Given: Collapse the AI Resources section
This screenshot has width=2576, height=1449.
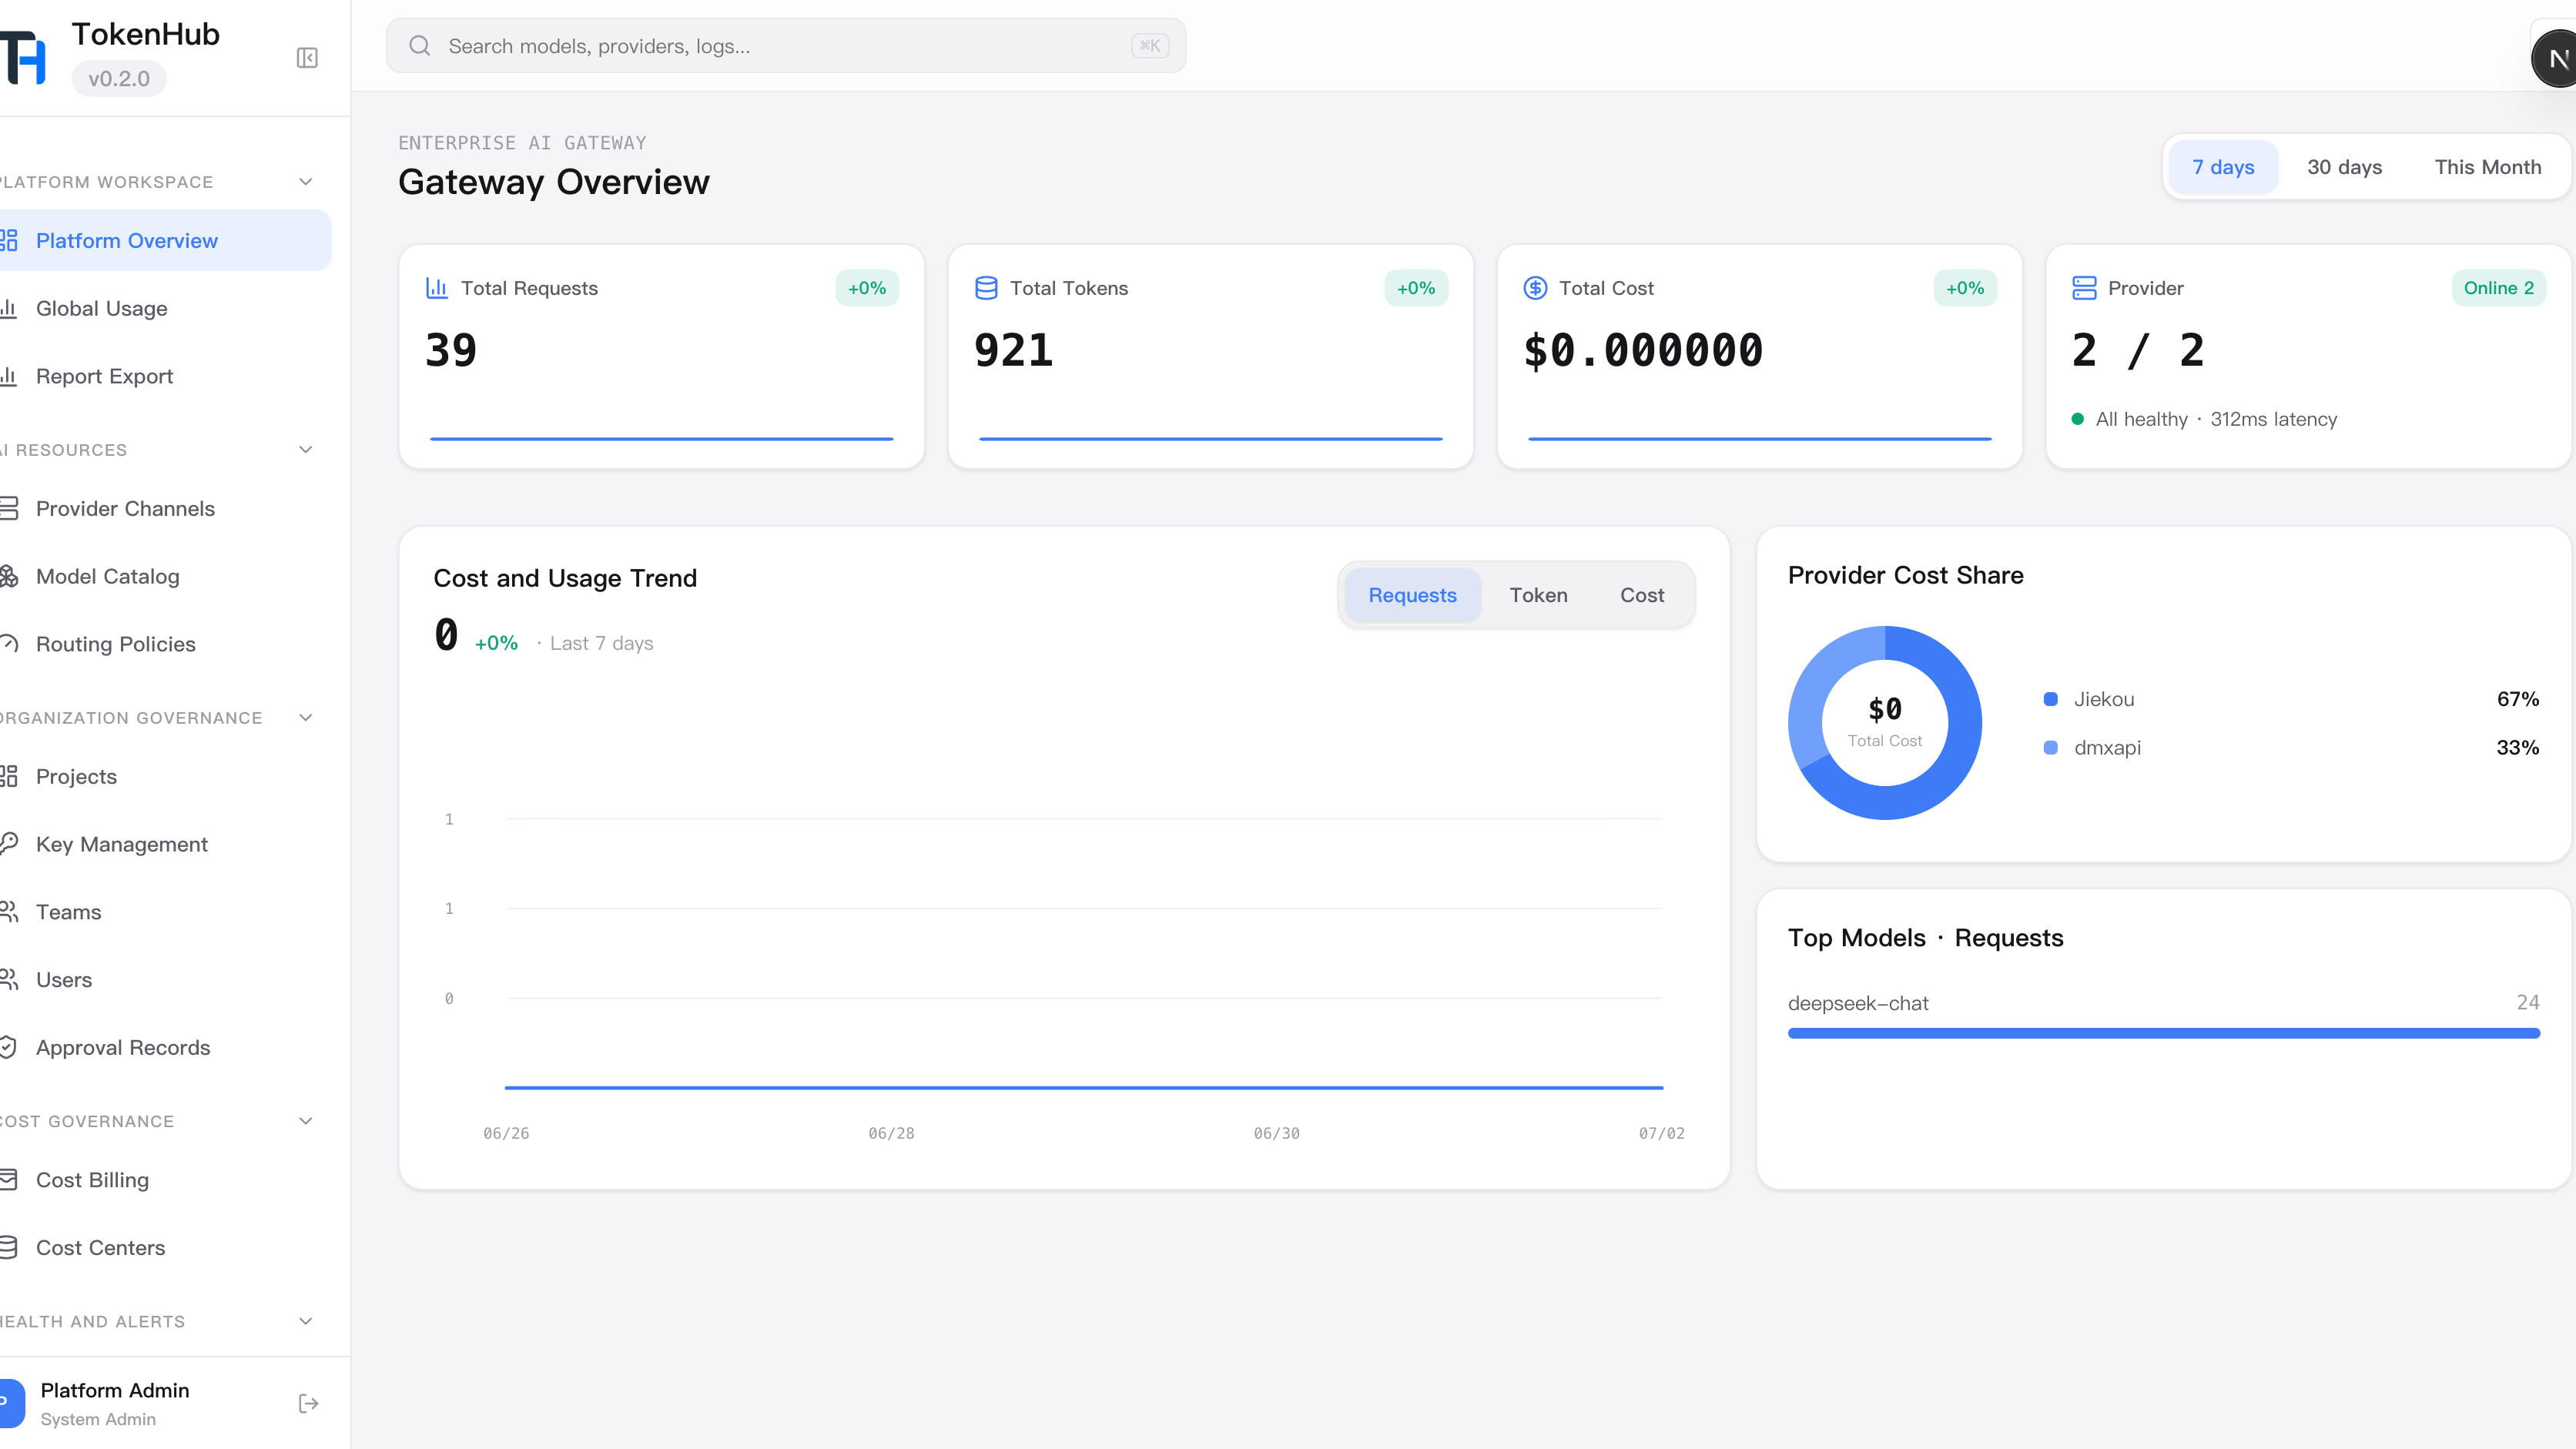Looking at the screenshot, I should tap(306, 450).
